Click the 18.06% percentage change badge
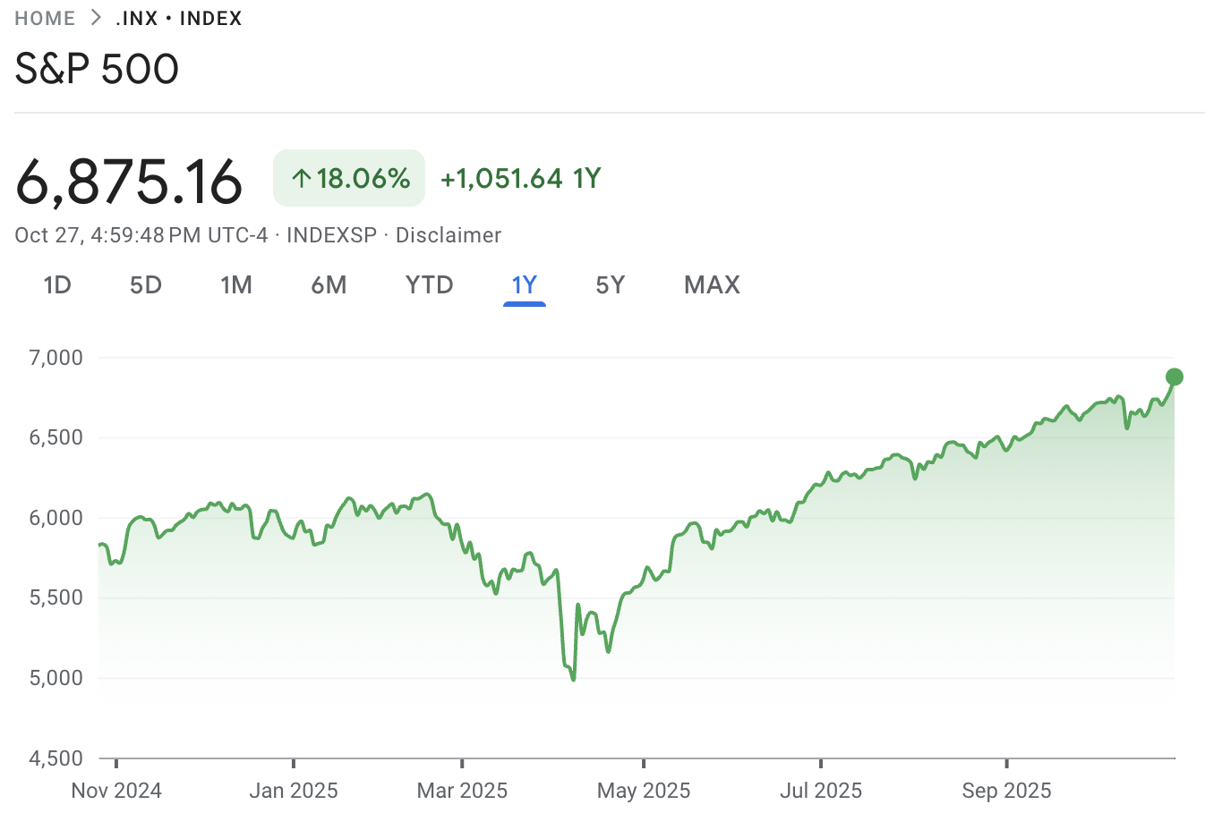This screenshot has width=1205, height=830. (348, 178)
